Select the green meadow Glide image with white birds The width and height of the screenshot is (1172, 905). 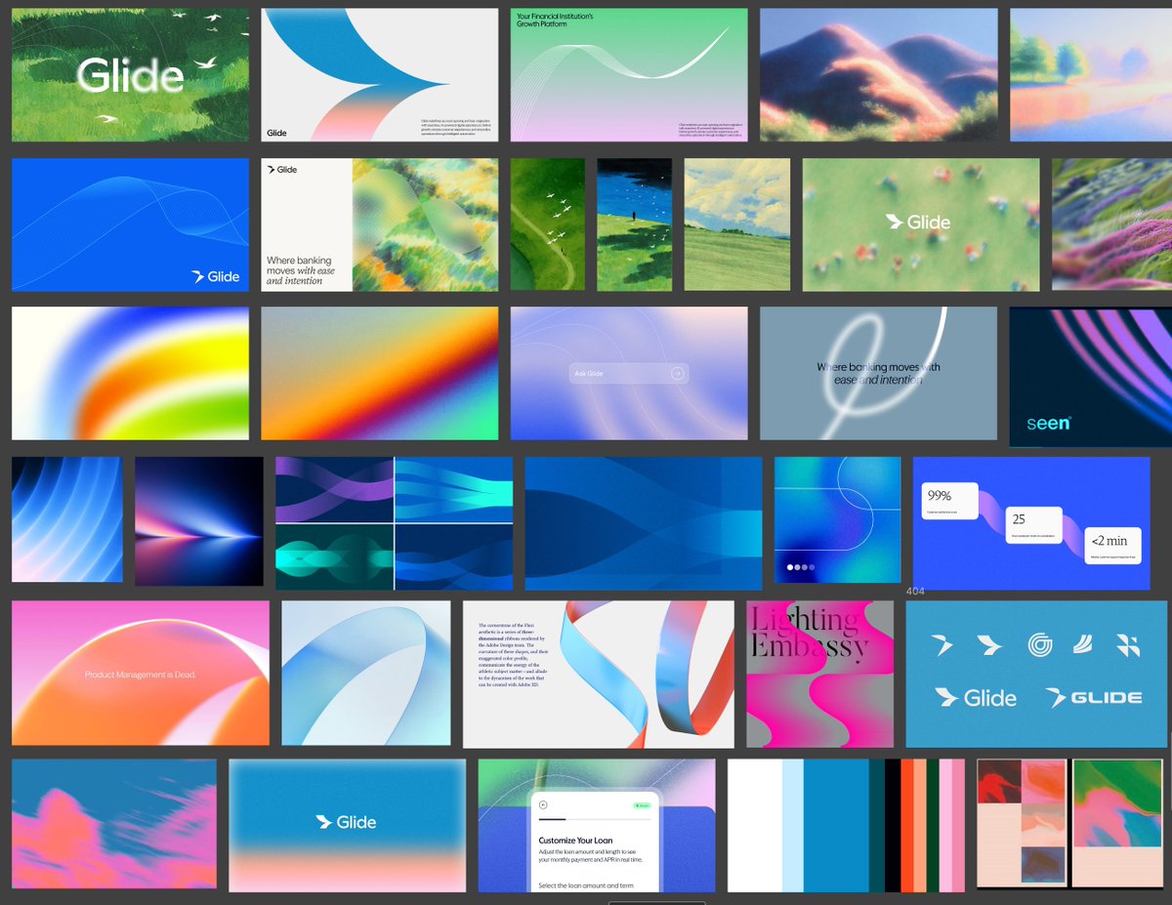130,75
